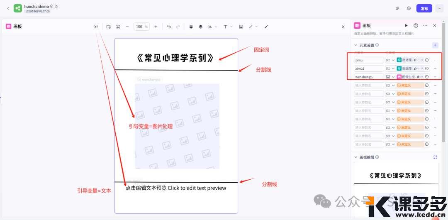Screen dimensions: 448x220
Task: Click the pink 画板 icon in side panel header
Action: (357, 25)
